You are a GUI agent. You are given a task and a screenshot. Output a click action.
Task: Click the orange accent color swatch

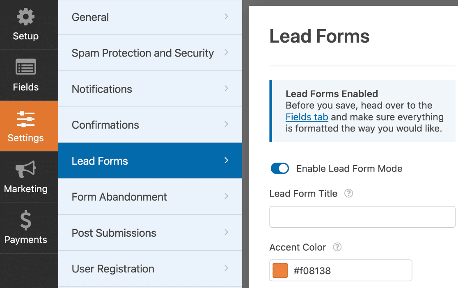pyautogui.click(x=280, y=270)
